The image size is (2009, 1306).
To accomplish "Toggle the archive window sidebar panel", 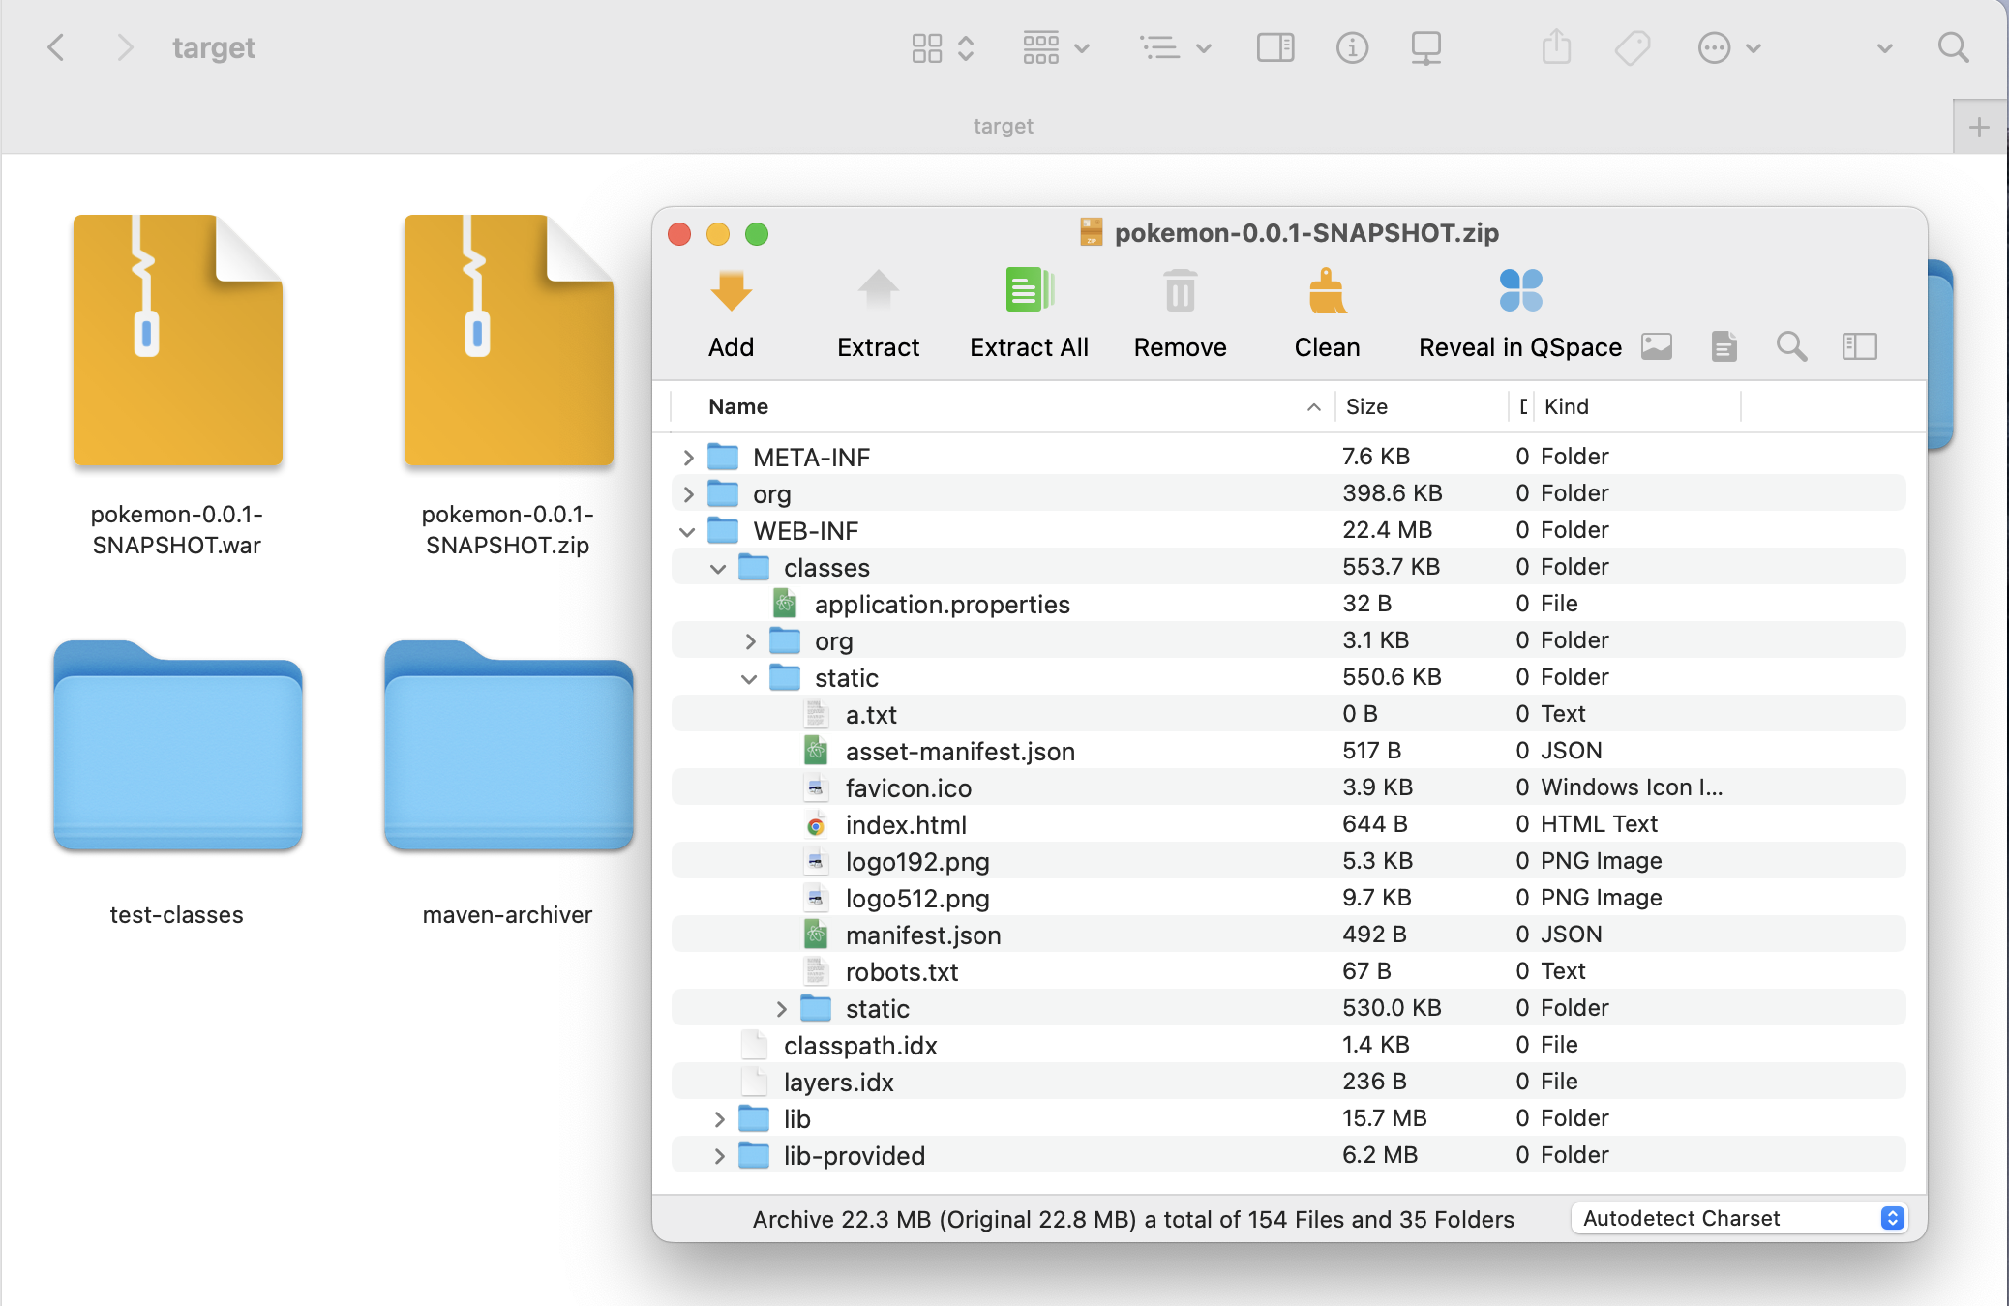I will pyautogui.click(x=1859, y=346).
